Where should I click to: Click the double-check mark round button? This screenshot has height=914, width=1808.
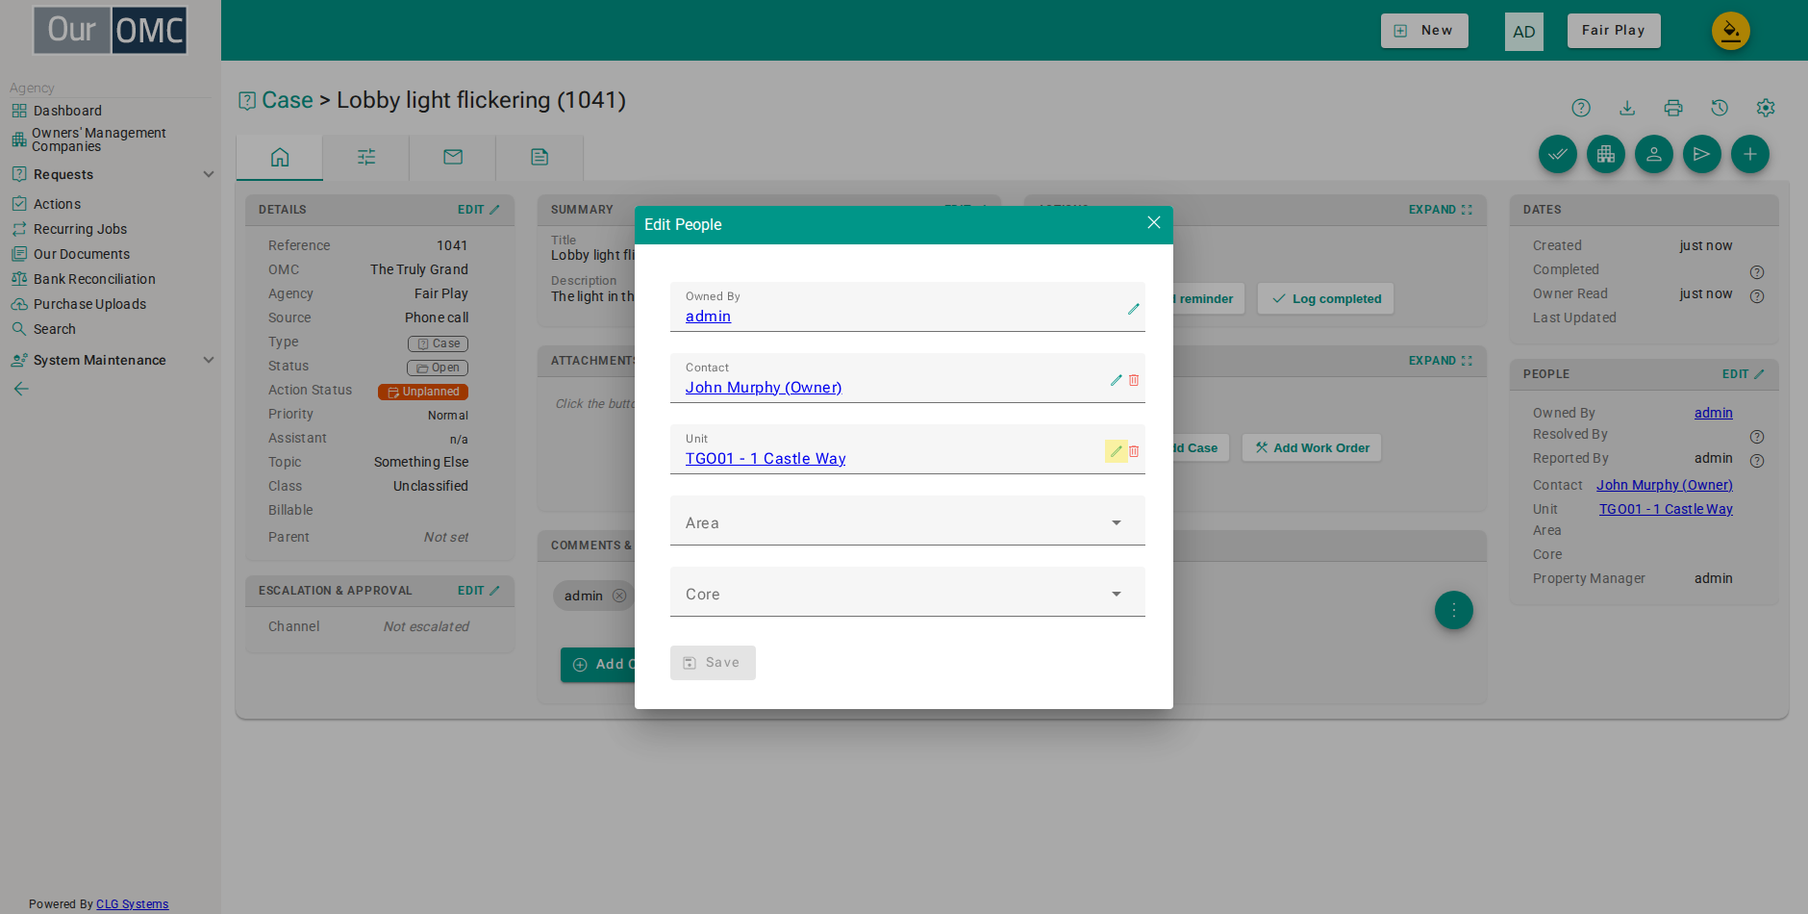point(1558,154)
